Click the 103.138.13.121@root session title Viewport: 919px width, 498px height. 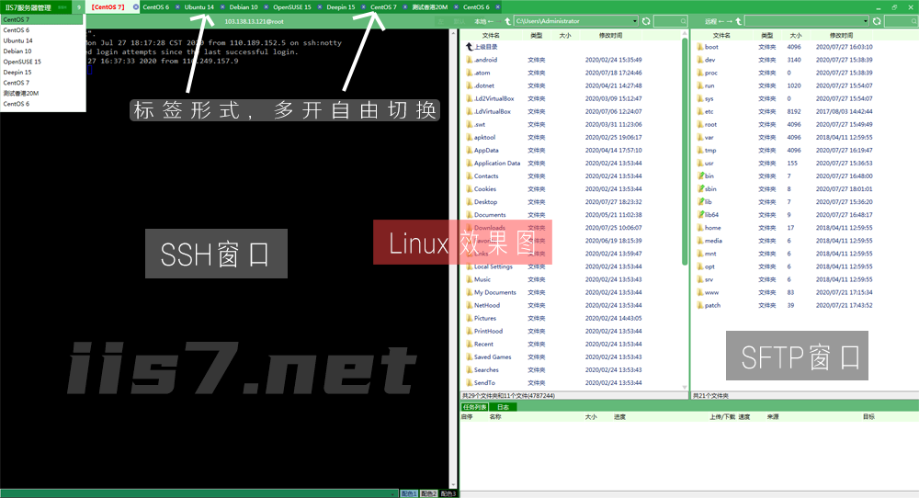point(254,21)
